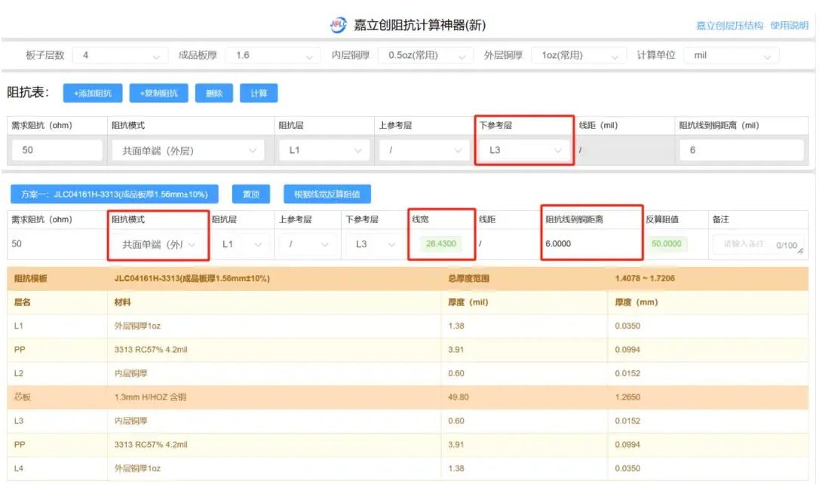
Task: Open 方案一 阻抗模式 dropdown 共面单端
Action: tap(158, 244)
